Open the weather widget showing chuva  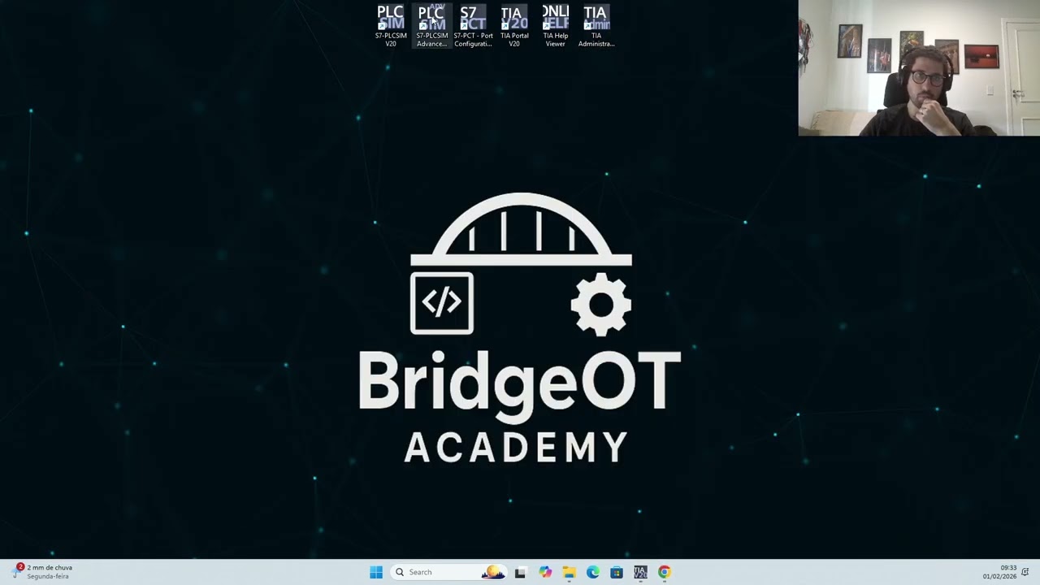click(x=43, y=572)
